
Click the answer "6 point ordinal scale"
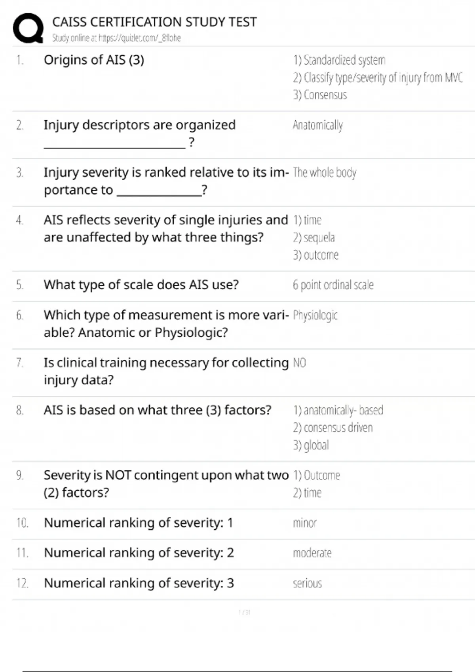click(x=333, y=285)
